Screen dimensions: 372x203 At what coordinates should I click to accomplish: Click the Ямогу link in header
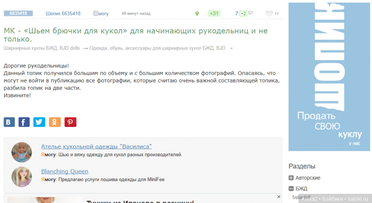coord(101,14)
